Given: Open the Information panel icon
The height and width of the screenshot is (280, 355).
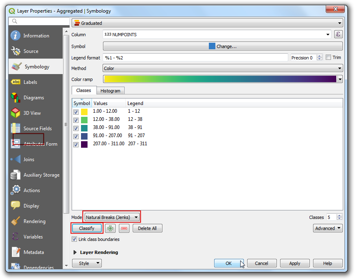Looking at the screenshot, I should [15, 36].
